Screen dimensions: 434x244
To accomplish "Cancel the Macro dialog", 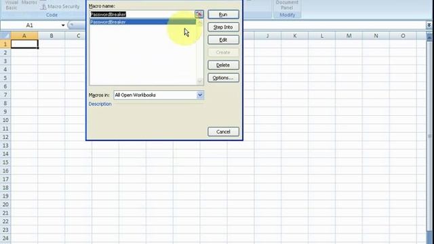I will [x=223, y=131].
